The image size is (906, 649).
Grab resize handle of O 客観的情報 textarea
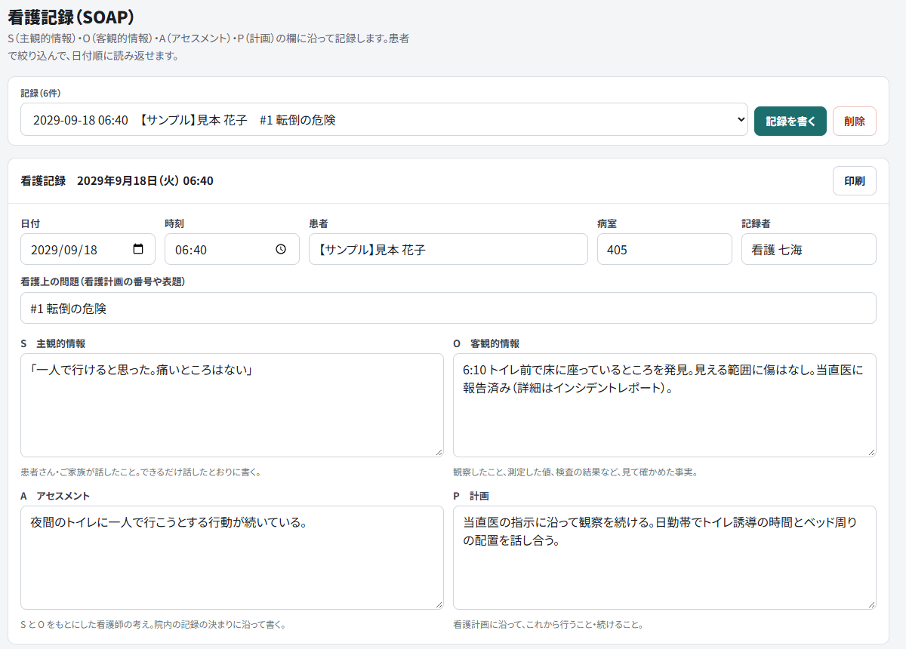coord(871,452)
